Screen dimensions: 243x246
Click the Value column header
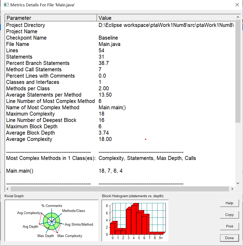[166, 18]
